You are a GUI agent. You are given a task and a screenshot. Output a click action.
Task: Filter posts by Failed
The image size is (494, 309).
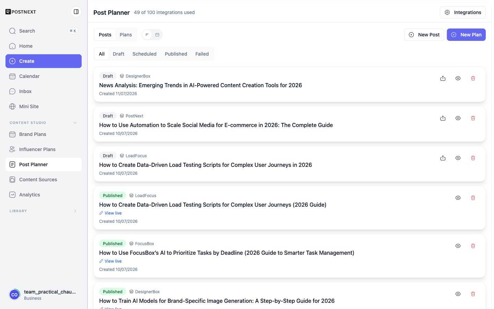pos(202,54)
